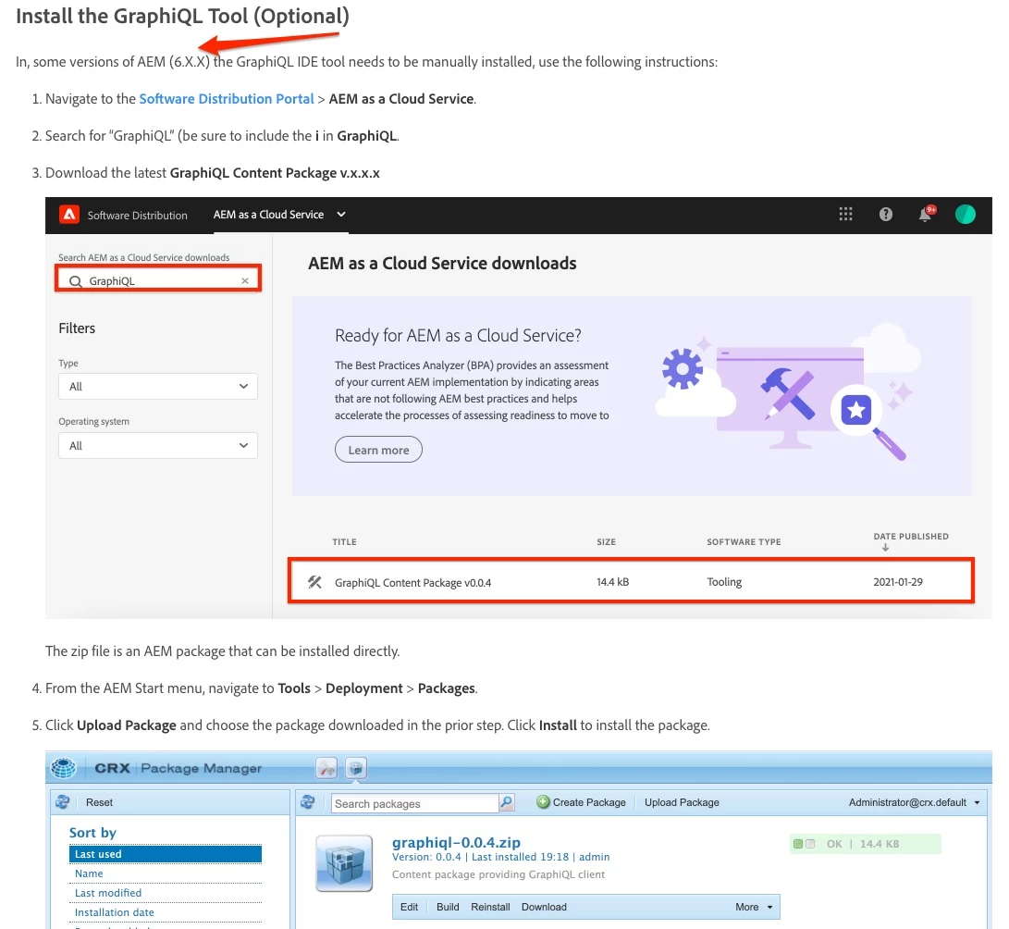
Task: Click the tooling icon of GraphiQL Content Package
Action: click(314, 582)
